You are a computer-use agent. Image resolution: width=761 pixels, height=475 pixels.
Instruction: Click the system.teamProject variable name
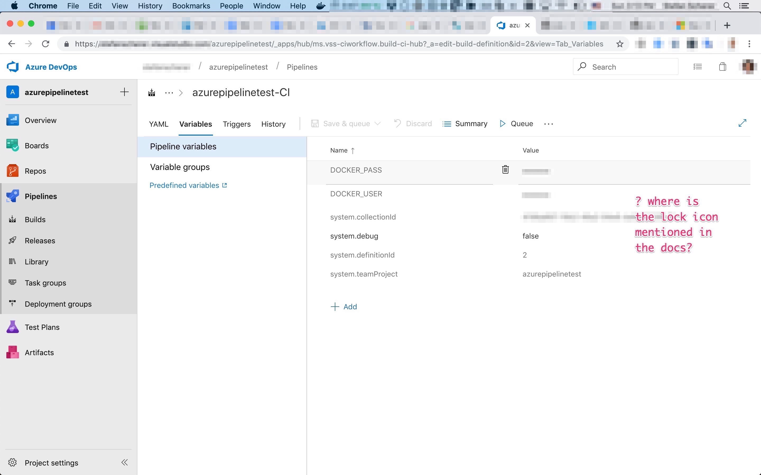coord(364,274)
